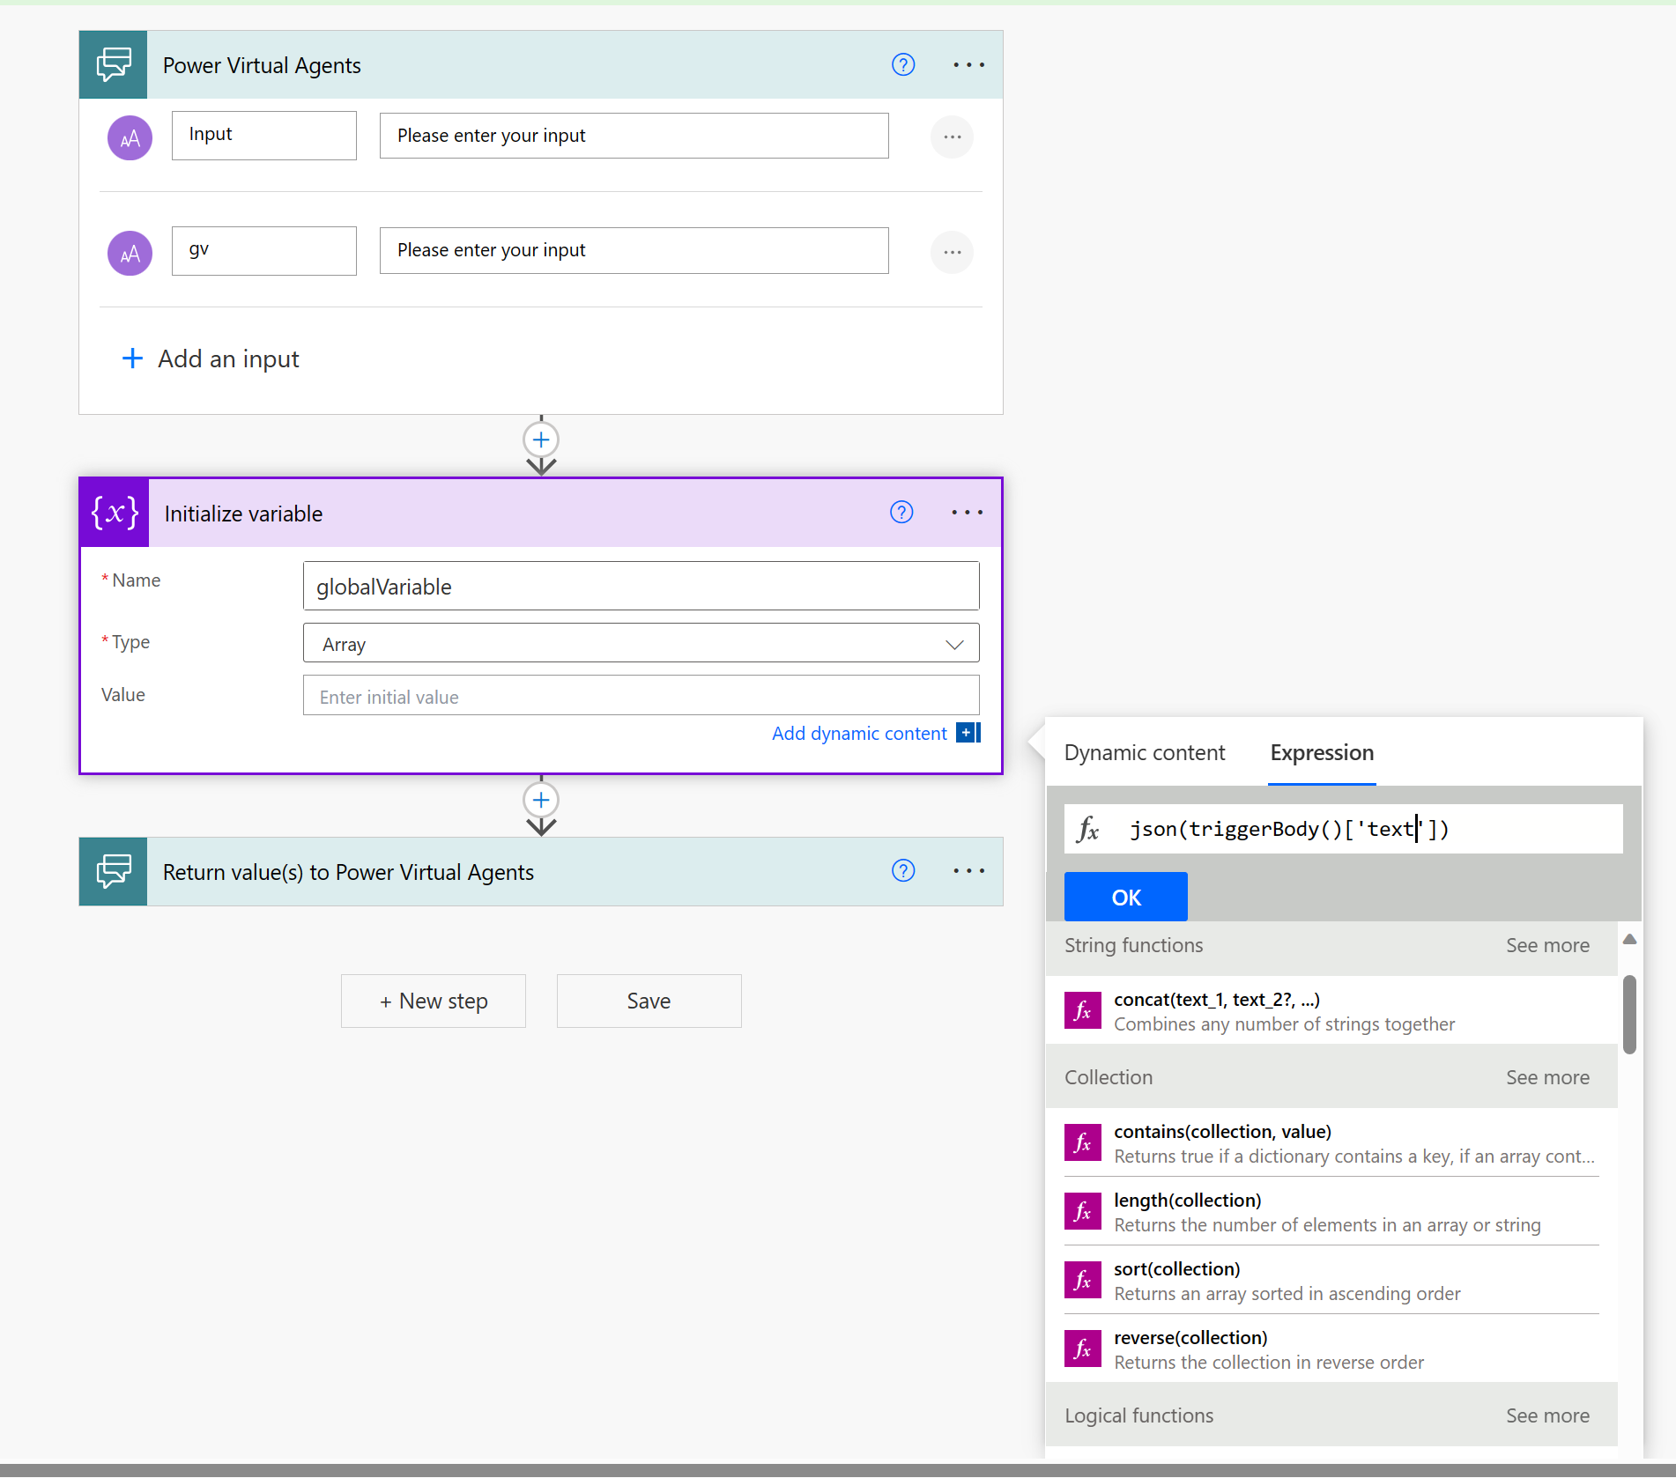Image resolution: width=1676 pixels, height=1478 pixels.
Task: Open the Return value(s) ellipsis menu
Action: pyautogui.click(x=968, y=871)
